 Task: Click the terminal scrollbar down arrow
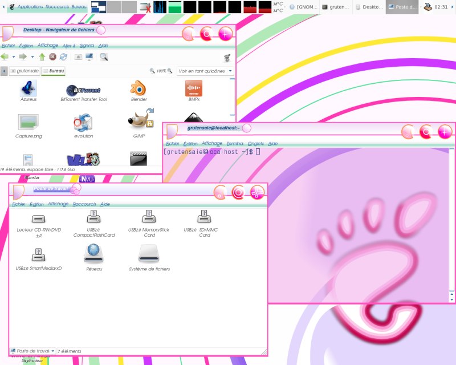tap(451, 299)
